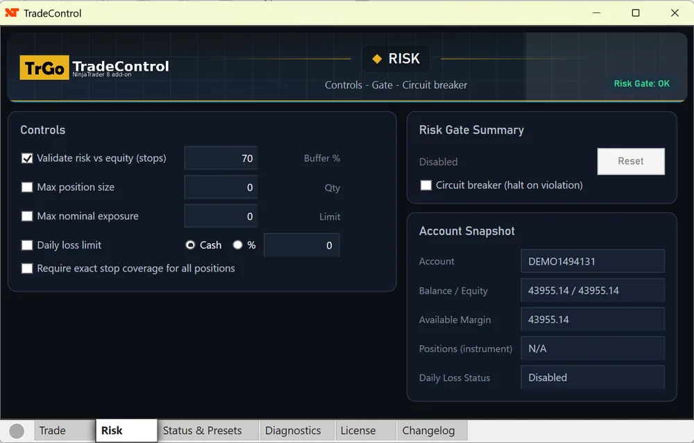This screenshot has height=443, width=694.
Task: Click the gray status circle icon
Action: point(17,431)
